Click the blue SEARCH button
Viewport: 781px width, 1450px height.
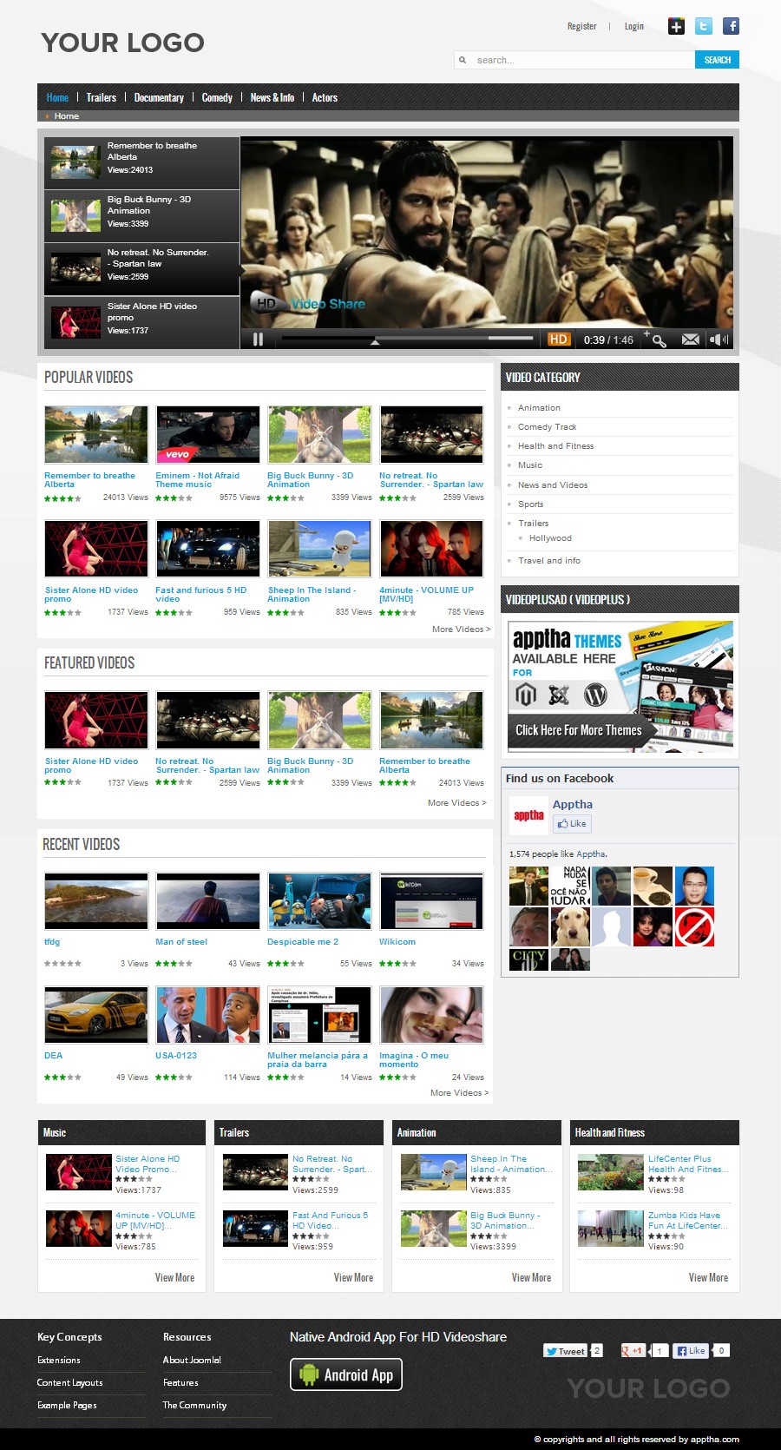point(717,60)
